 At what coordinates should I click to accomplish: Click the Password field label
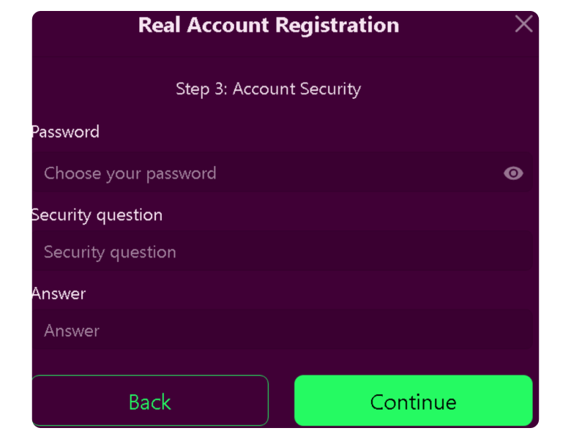pos(65,132)
